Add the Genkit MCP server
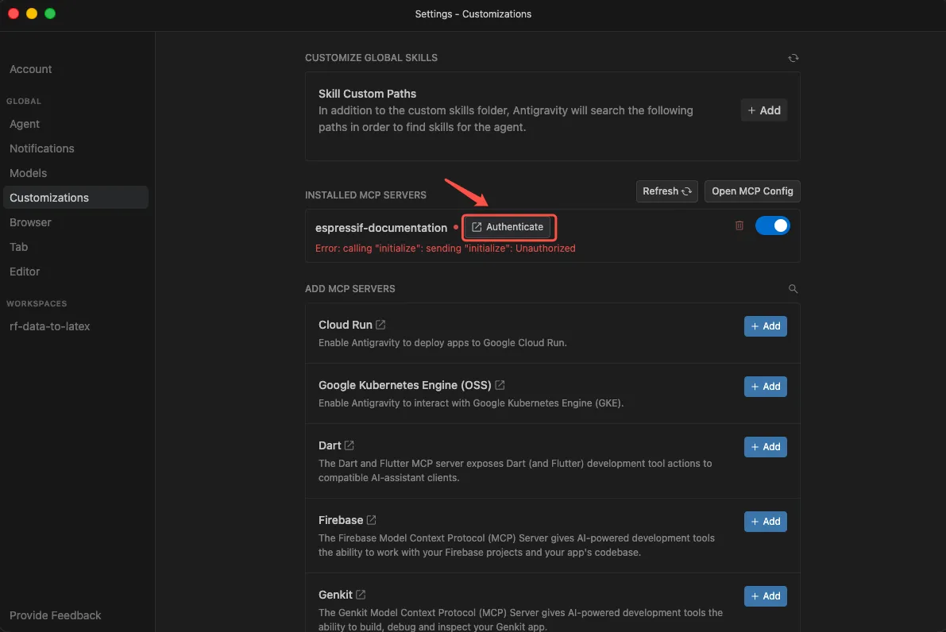The image size is (946, 632). click(765, 596)
